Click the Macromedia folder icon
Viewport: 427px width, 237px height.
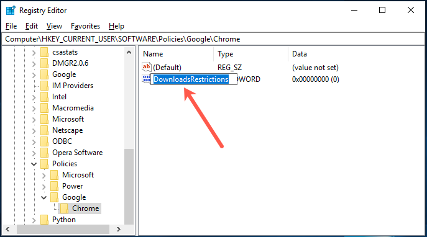pyautogui.click(x=44, y=108)
